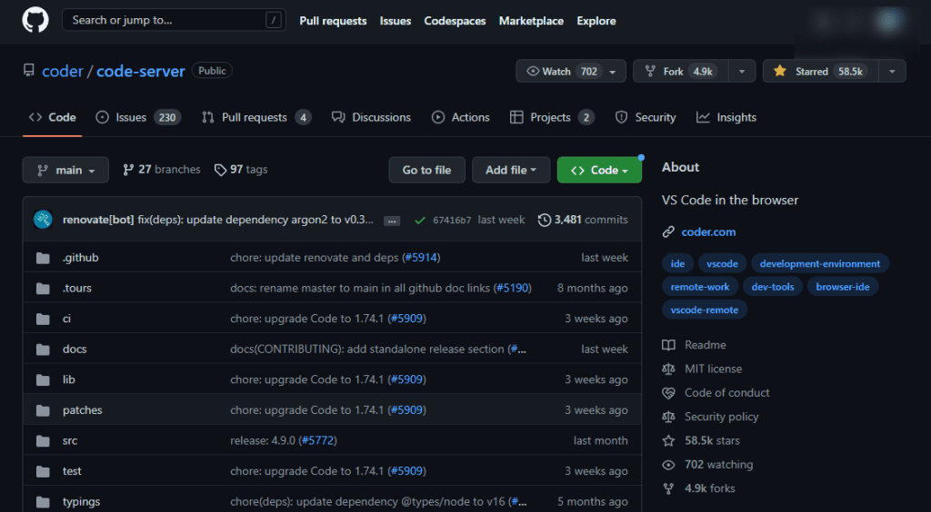
Task: Click the fork icon beside 4.9k forks
Action: point(668,489)
